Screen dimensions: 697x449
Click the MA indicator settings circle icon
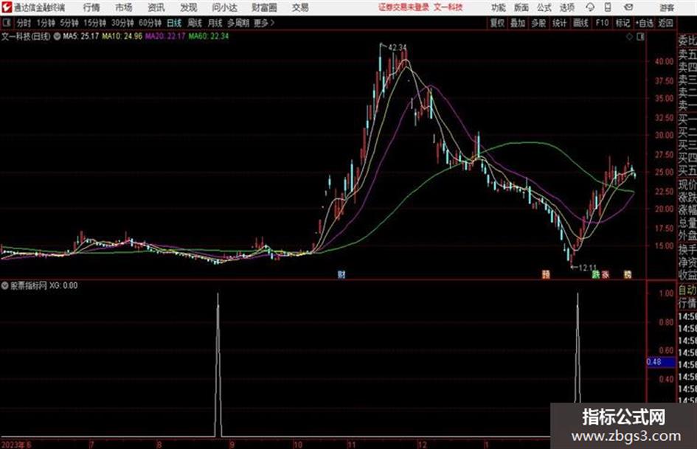click(x=57, y=36)
